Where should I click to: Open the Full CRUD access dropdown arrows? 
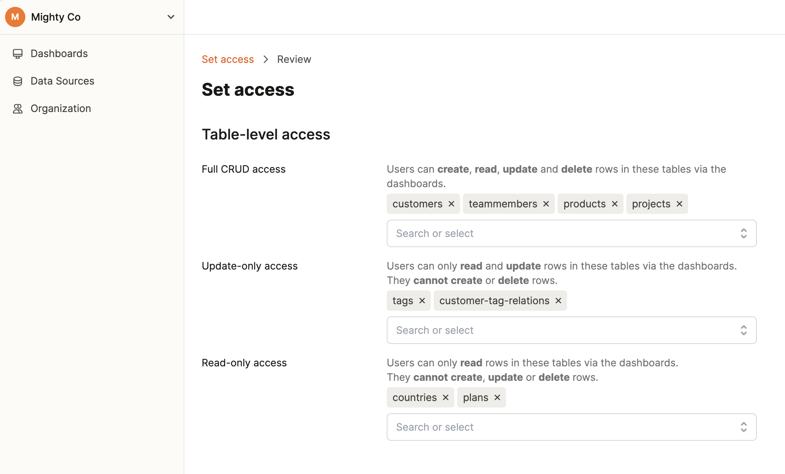pos(744,233)
